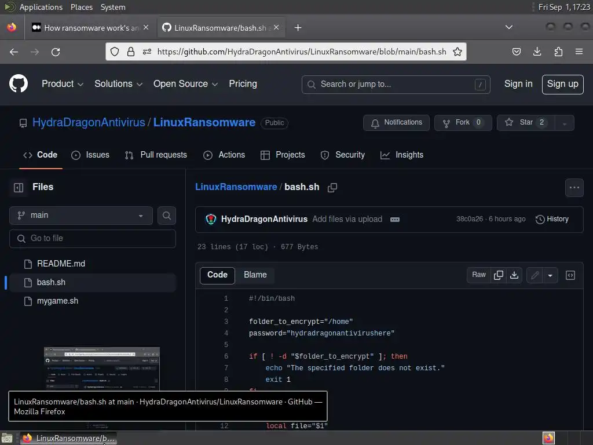This screenshot has width=593, height=445.
Task: Open commit hash 38c0a26 link
Action: click(469, 219)
